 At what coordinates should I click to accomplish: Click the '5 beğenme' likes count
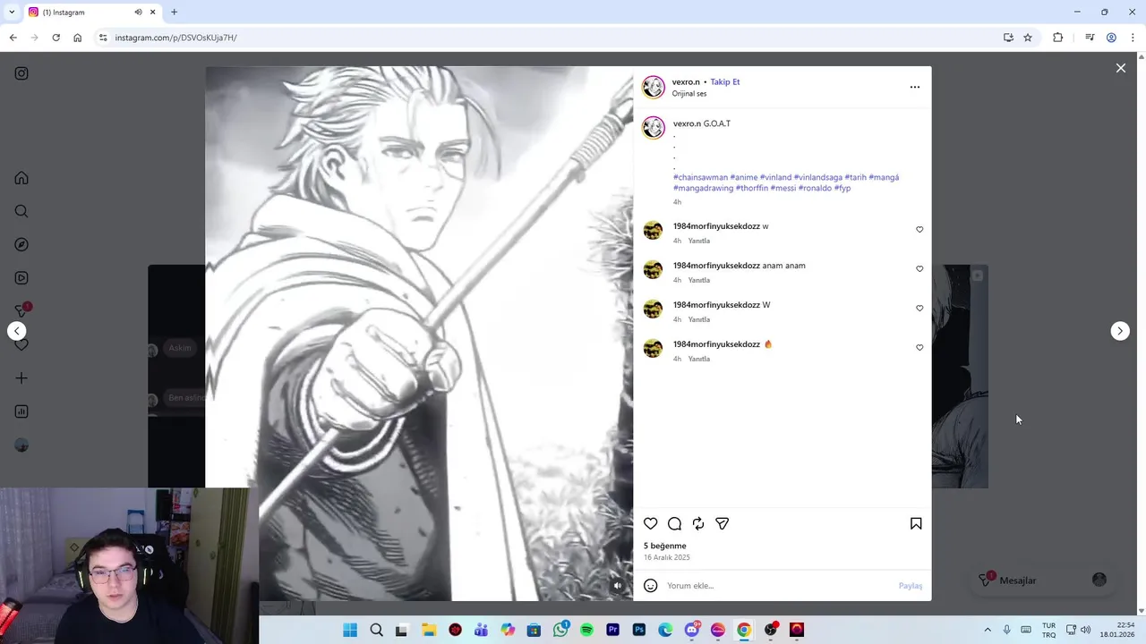point(664,546)
